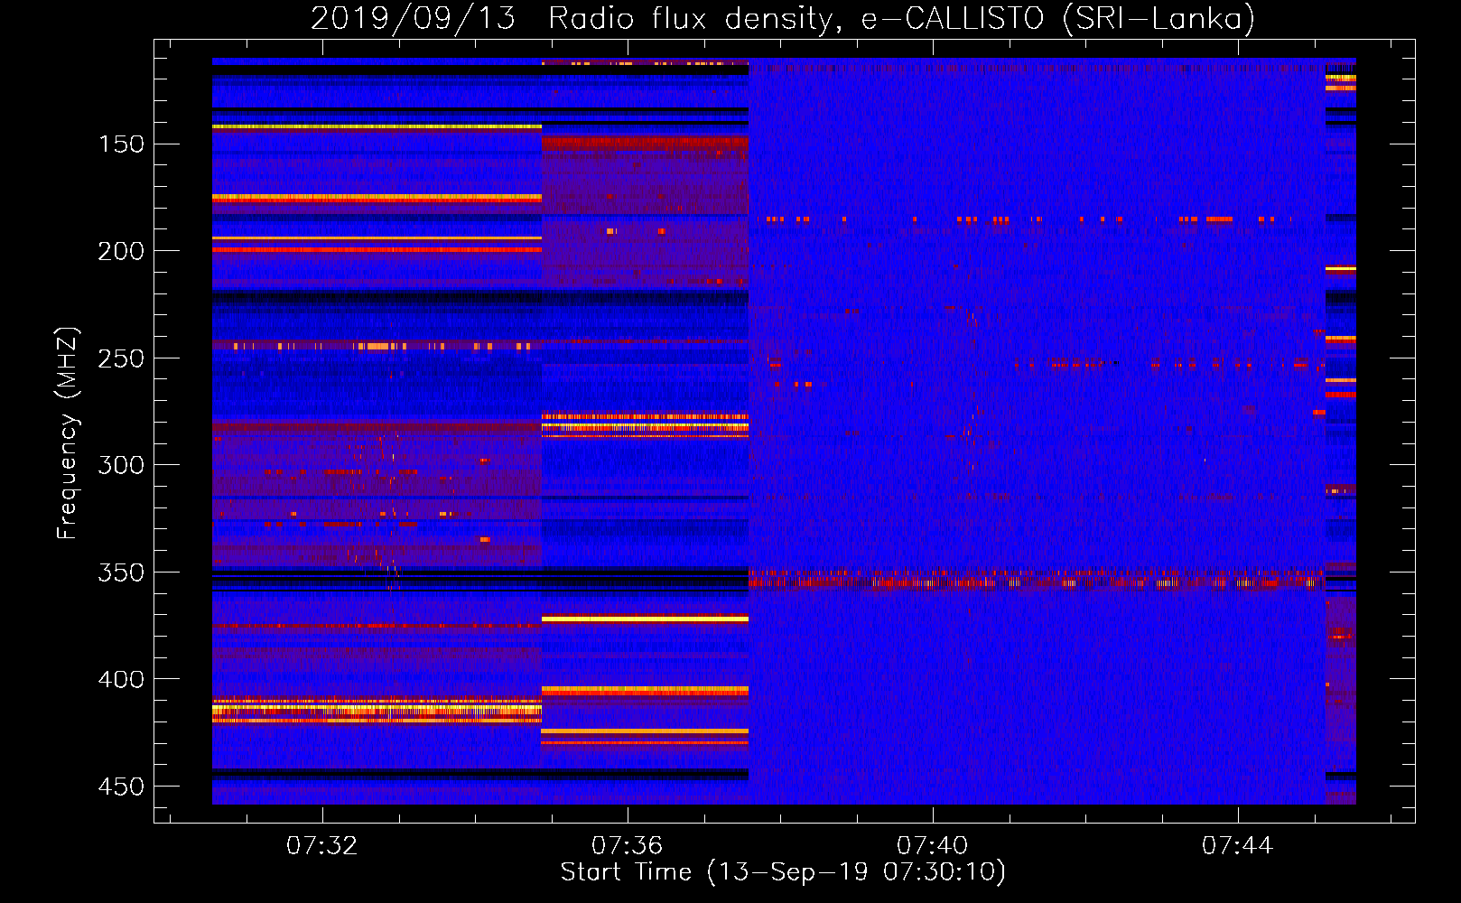1461x903 pixels.
Task: Select the 'Frequency (MHZ)' vertical axis label
Action: [x=68, y=433]
